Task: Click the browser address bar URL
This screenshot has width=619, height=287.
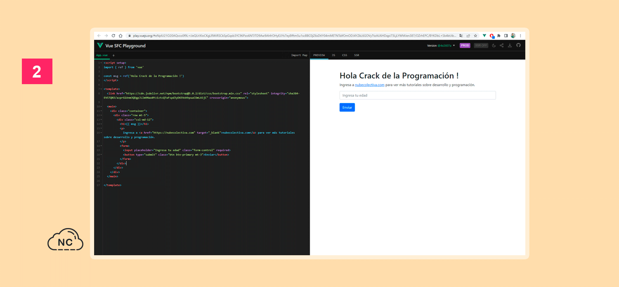Action: click(x=295, y=36)
